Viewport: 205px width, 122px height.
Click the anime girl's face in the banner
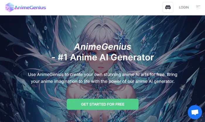(x=101, y=59)
